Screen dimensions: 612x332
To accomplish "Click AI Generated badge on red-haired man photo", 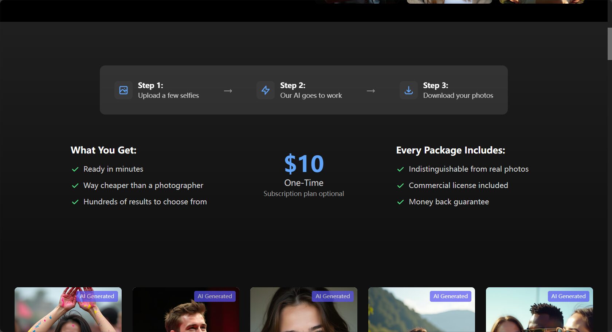I will pos(215,296).
